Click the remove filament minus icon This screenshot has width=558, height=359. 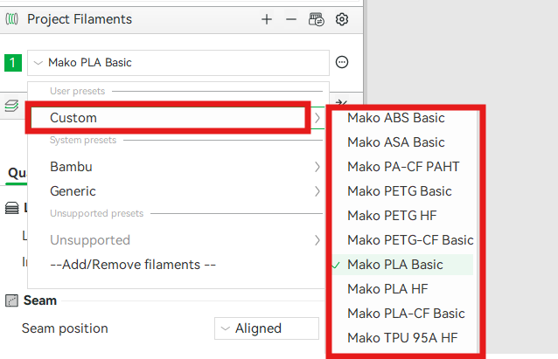[x=291, y=19]
